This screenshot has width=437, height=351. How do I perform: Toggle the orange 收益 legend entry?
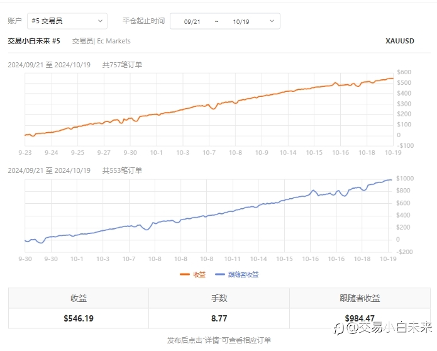pyautogui.click(x=193, y=275)
